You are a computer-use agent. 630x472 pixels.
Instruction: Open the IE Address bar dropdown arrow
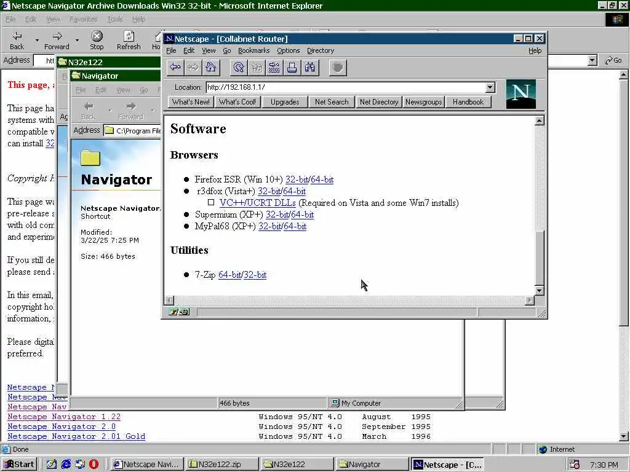(x=592, y=60)
